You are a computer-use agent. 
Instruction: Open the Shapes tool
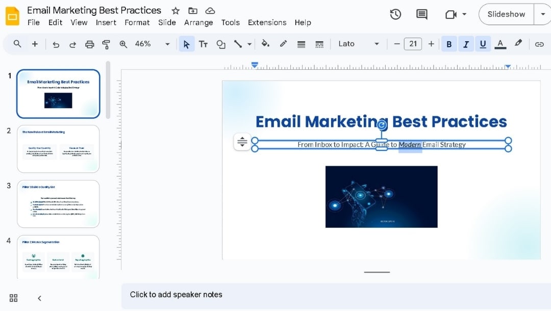pos(220,44)
